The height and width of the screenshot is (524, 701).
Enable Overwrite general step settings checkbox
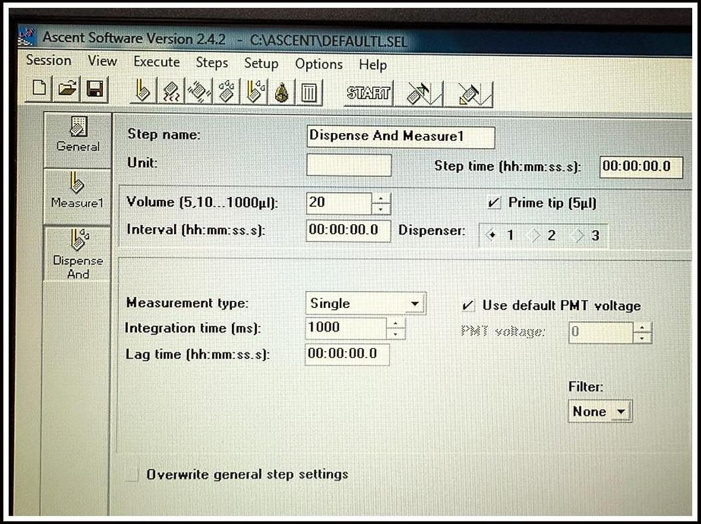tap(133, 474)
